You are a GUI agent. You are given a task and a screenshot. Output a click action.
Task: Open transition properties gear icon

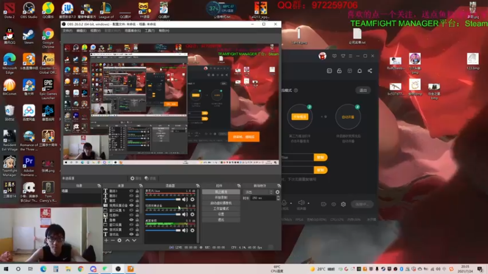tap(278, 192)
